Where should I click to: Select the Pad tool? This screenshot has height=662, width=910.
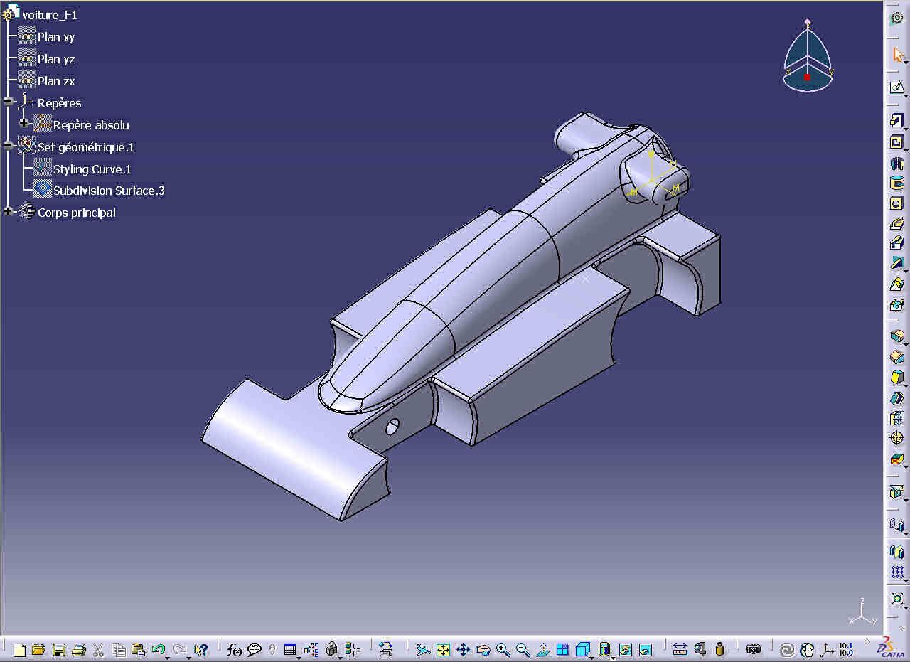click(896, 121)
